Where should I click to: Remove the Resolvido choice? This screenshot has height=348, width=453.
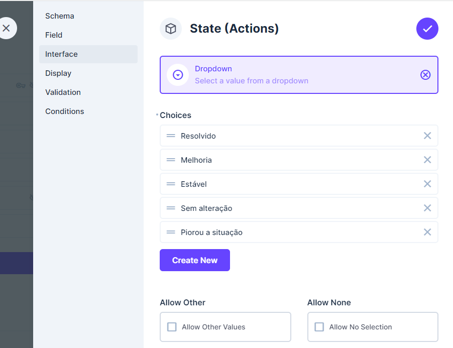pos(427,136)
